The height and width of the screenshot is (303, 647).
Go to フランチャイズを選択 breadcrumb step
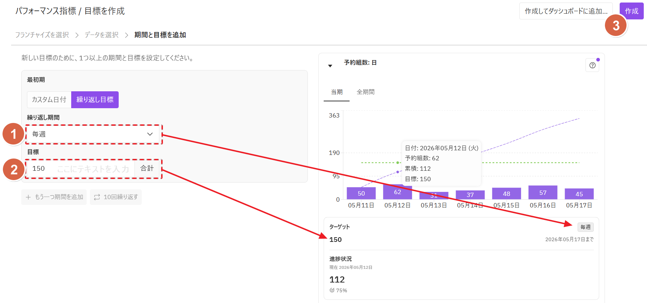tap(42, 35)
